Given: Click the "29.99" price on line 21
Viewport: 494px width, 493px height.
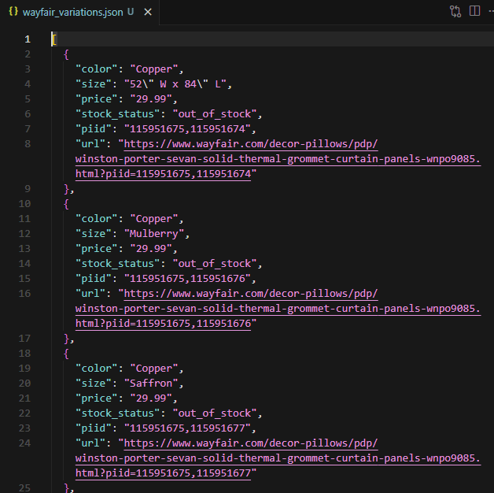Looking at the screenshot, I should (151, 398).
